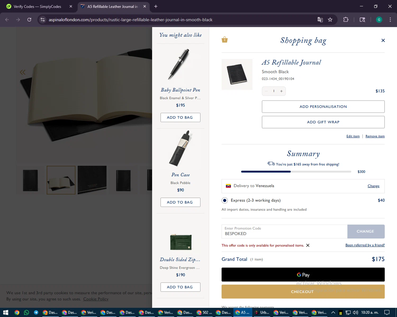Screen dimensions: 397x317
Task: Open a new browser tab
Action: point(156,7)
